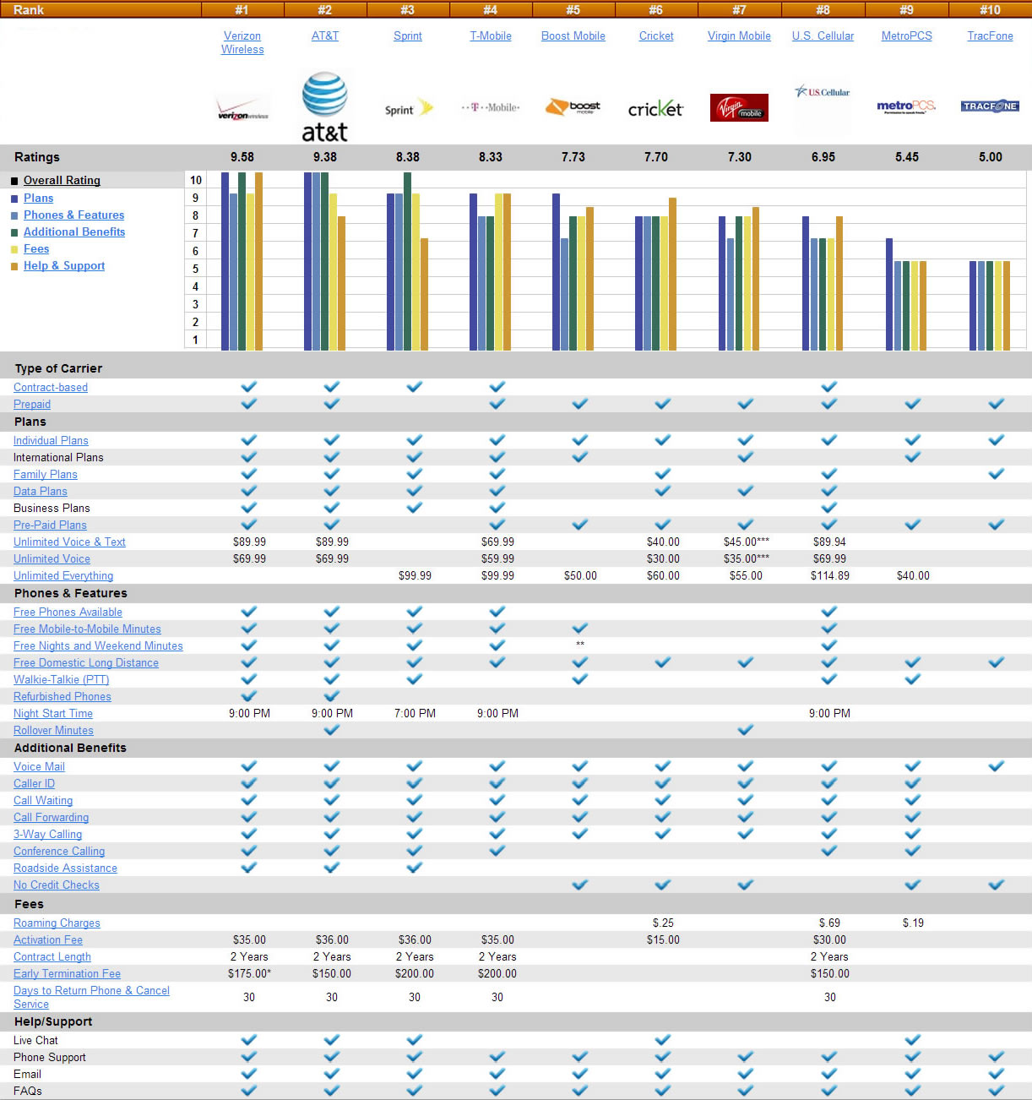The height and width of the screenshot is (1100, 1032).
Task: Open the AT&T name link
Action: point(325,36)
